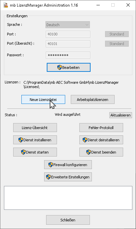This screenshot has height=229, width=136.
Task: Click shield icon on Firewall konfigurieren
Action: pyautogui.click(x=51, y=165)
